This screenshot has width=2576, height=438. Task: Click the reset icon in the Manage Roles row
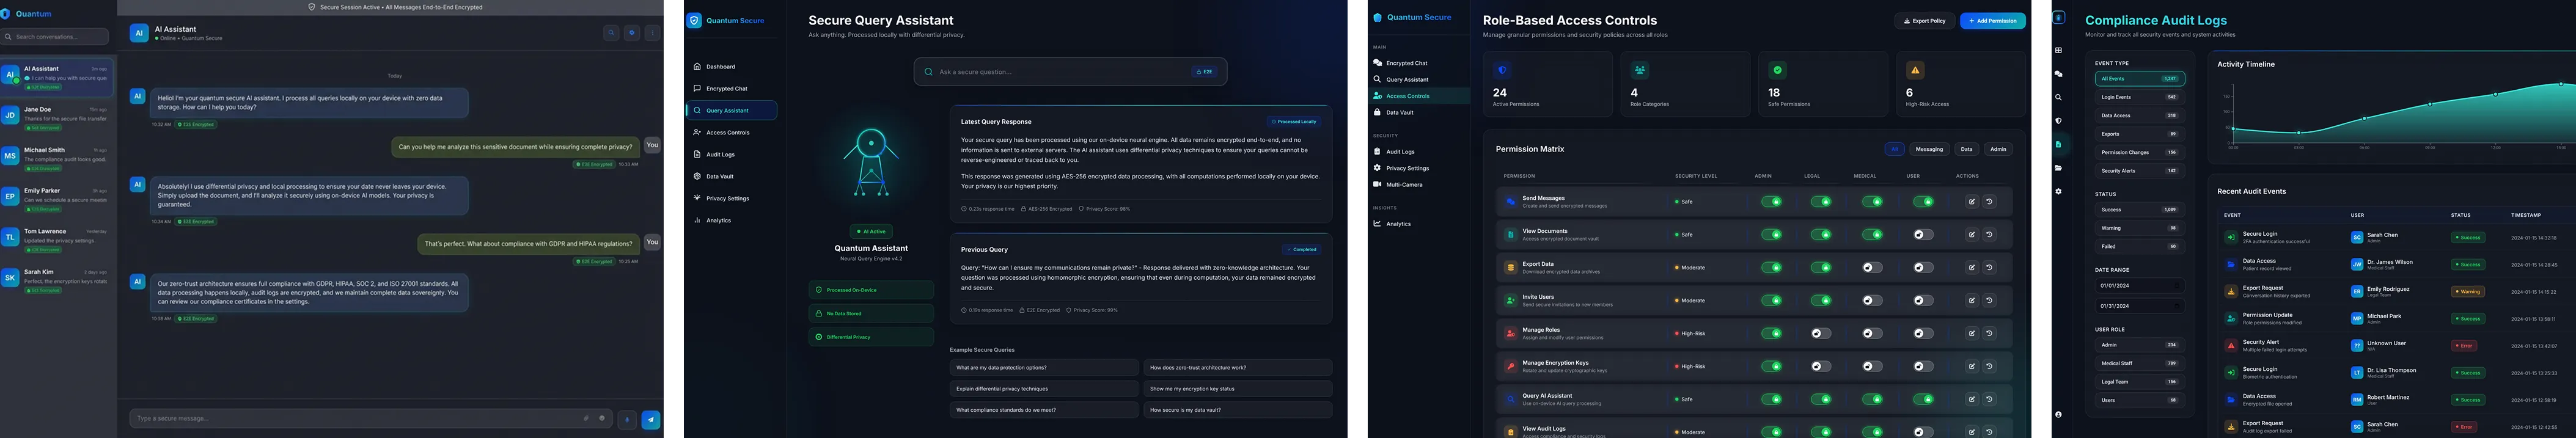(x=1989, y=334)
